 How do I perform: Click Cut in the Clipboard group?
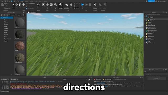coord(6,6)
